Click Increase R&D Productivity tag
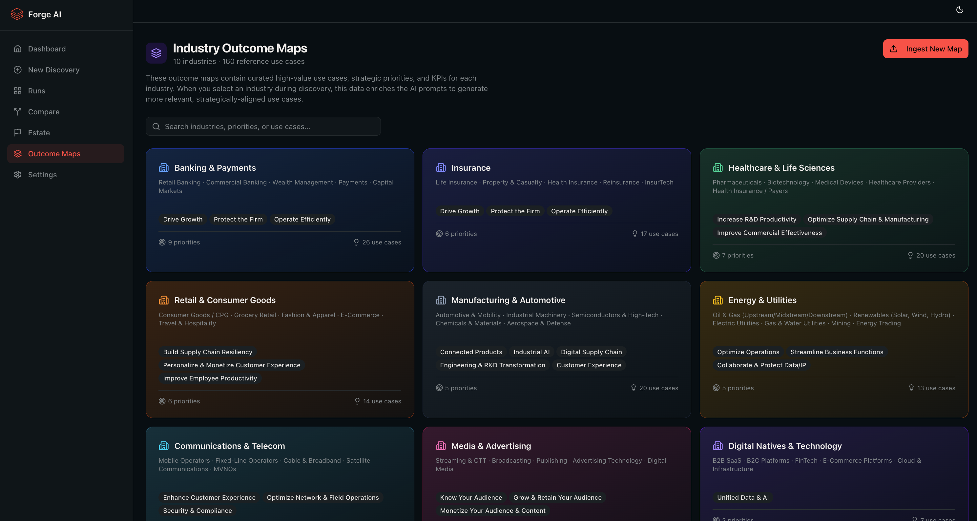977x521 pixels. pyautogui.click(x=756, y=220)
